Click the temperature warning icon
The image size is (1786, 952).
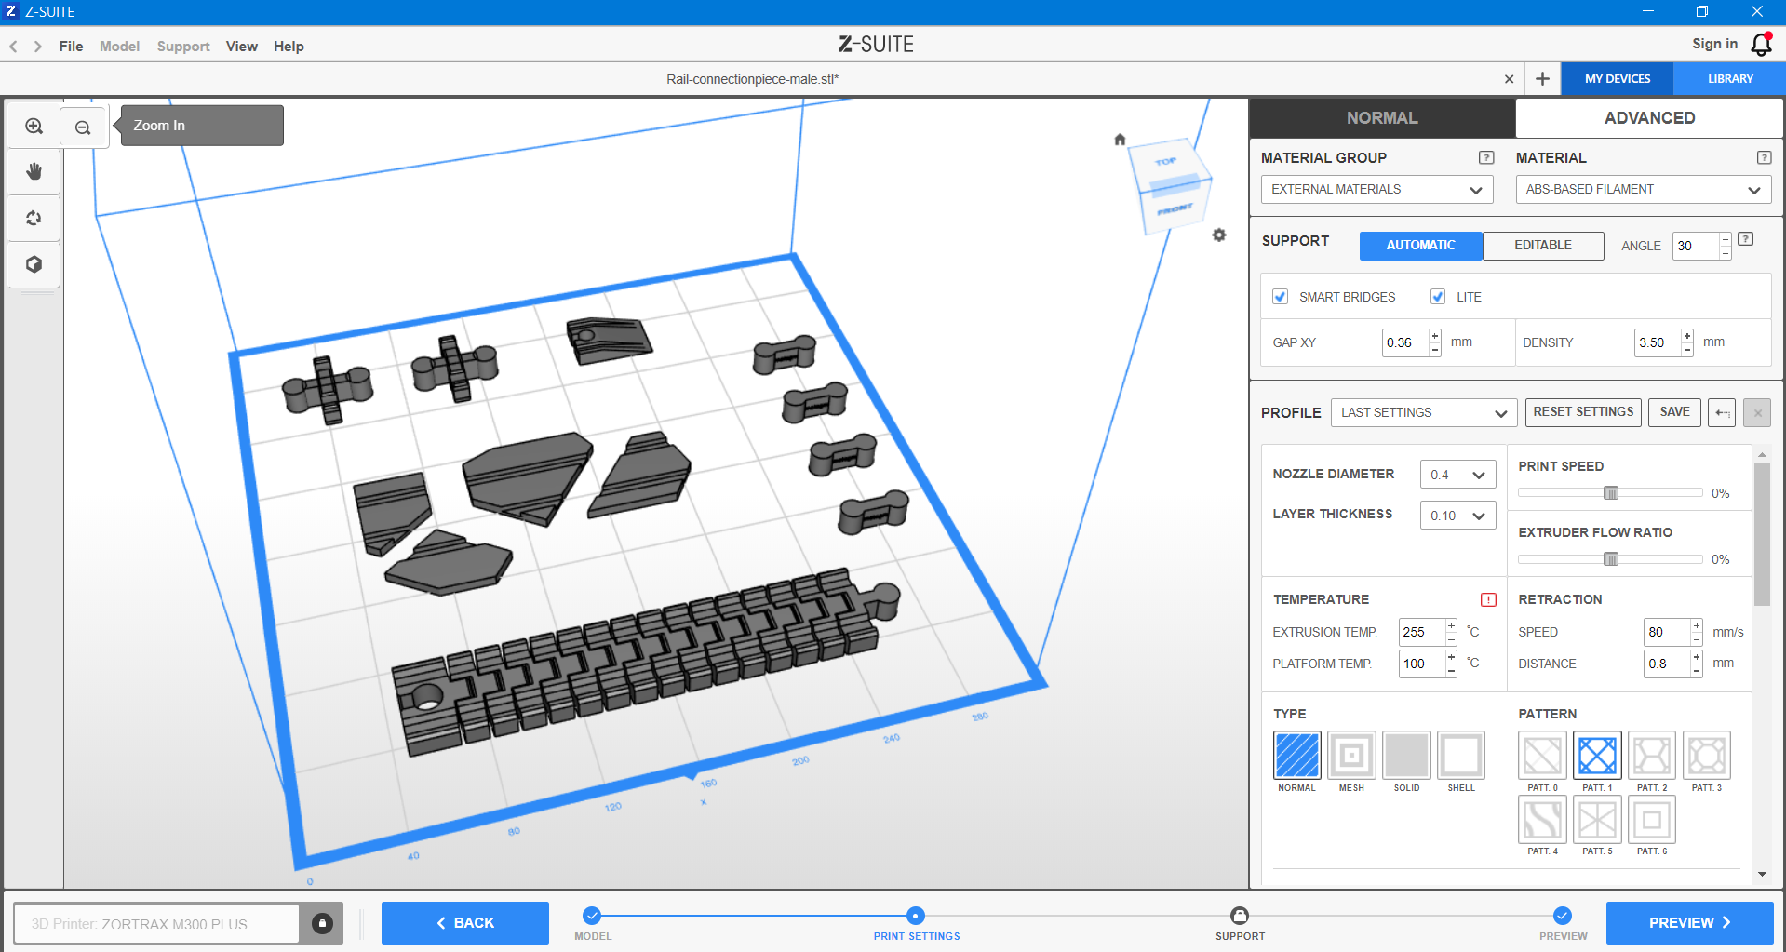point(1488,600)
